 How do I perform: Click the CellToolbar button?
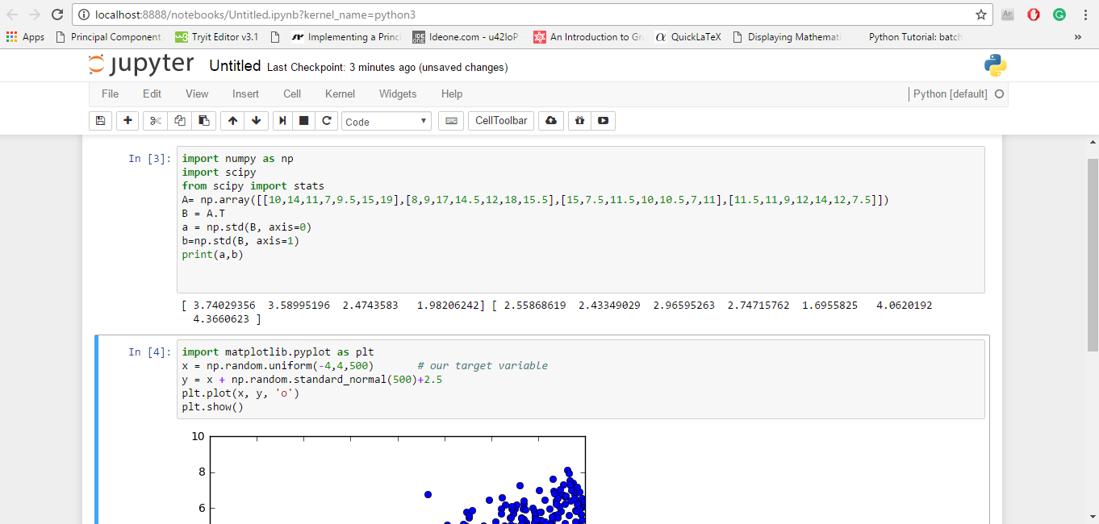(x=501, y=121)
